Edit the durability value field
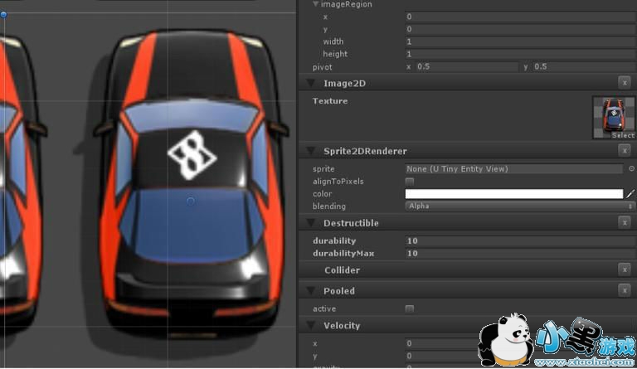 tap(520, 240)
